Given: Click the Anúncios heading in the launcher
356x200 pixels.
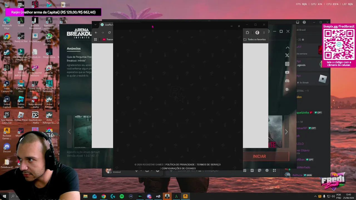Looking at the screenshot, I should click(x=74, y=49).
